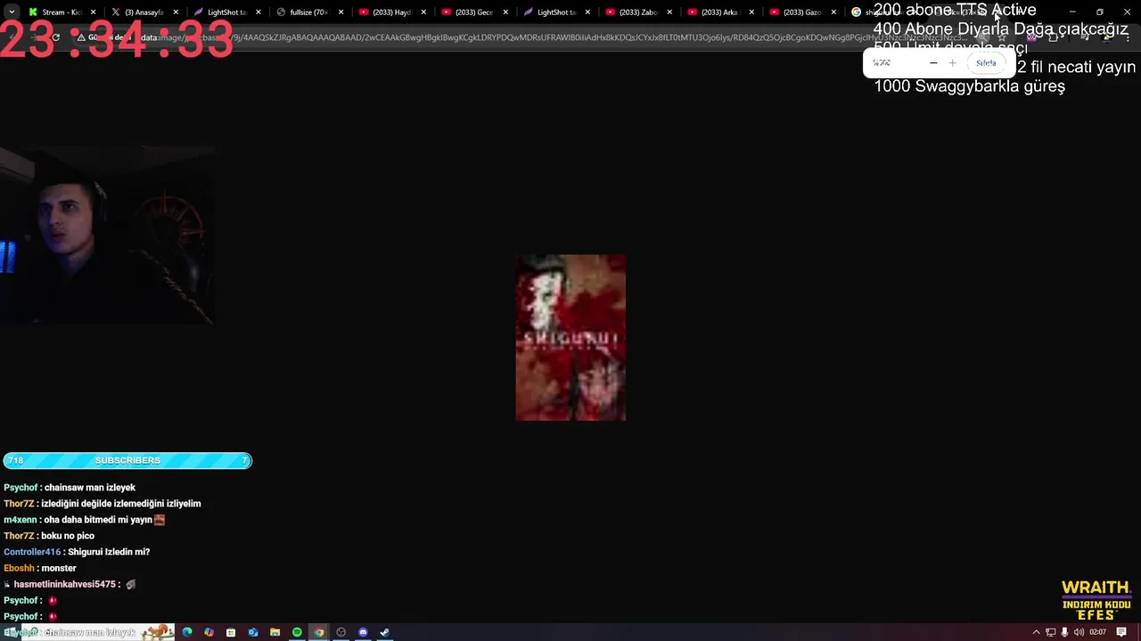Open the volume control in tray

[x=1079, y=632]
